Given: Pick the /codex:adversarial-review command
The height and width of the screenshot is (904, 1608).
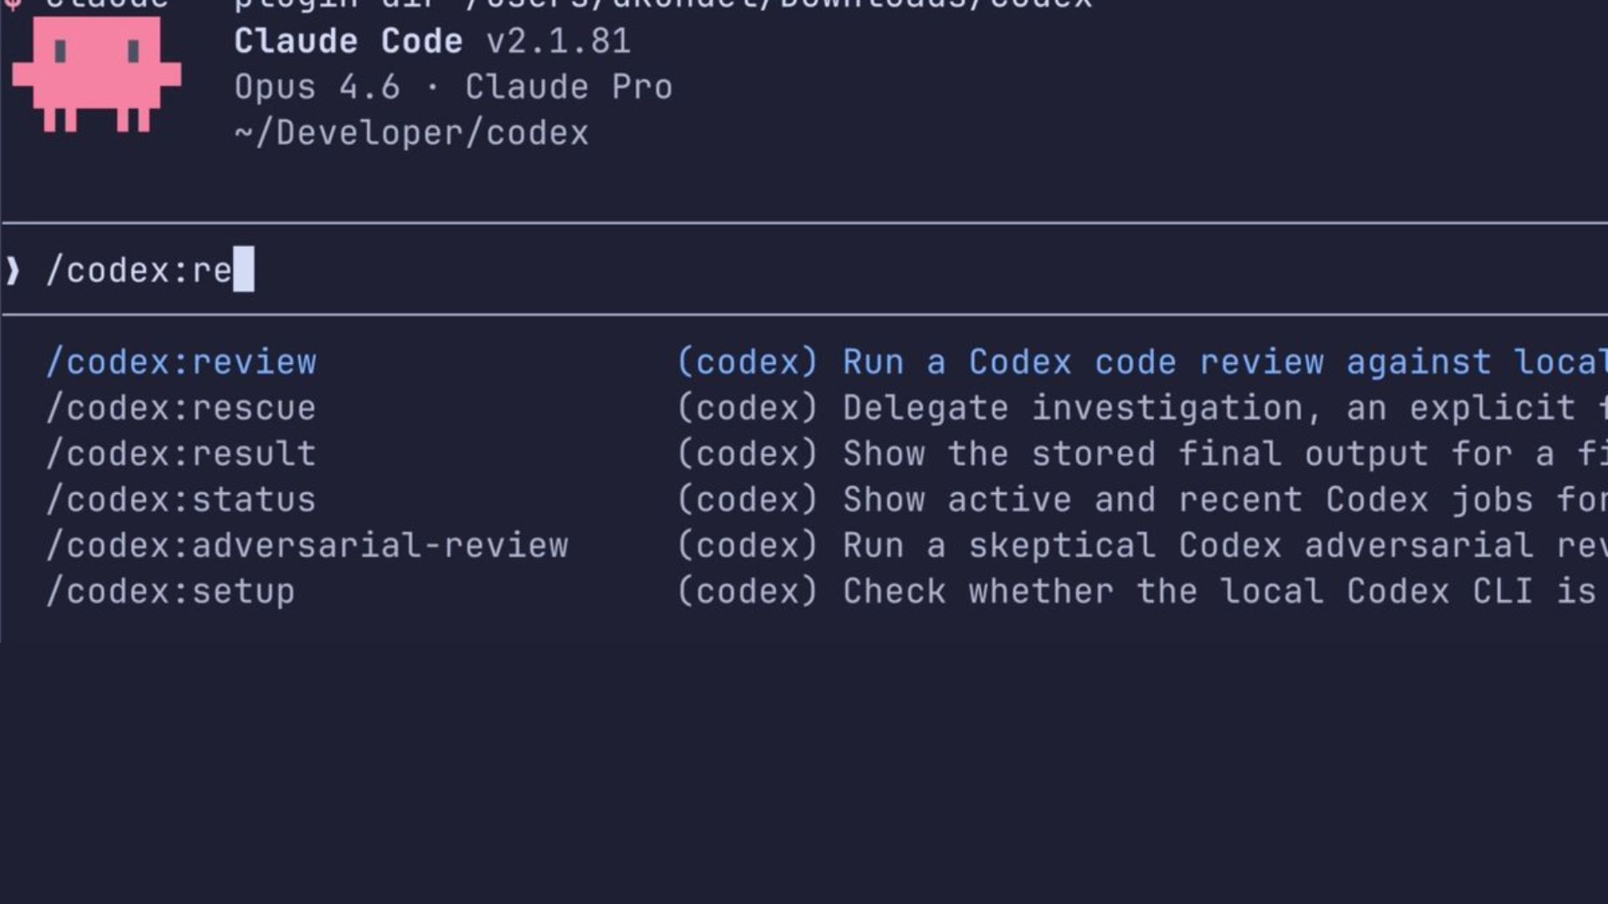Looking at the screenshot, I should 307,546.
